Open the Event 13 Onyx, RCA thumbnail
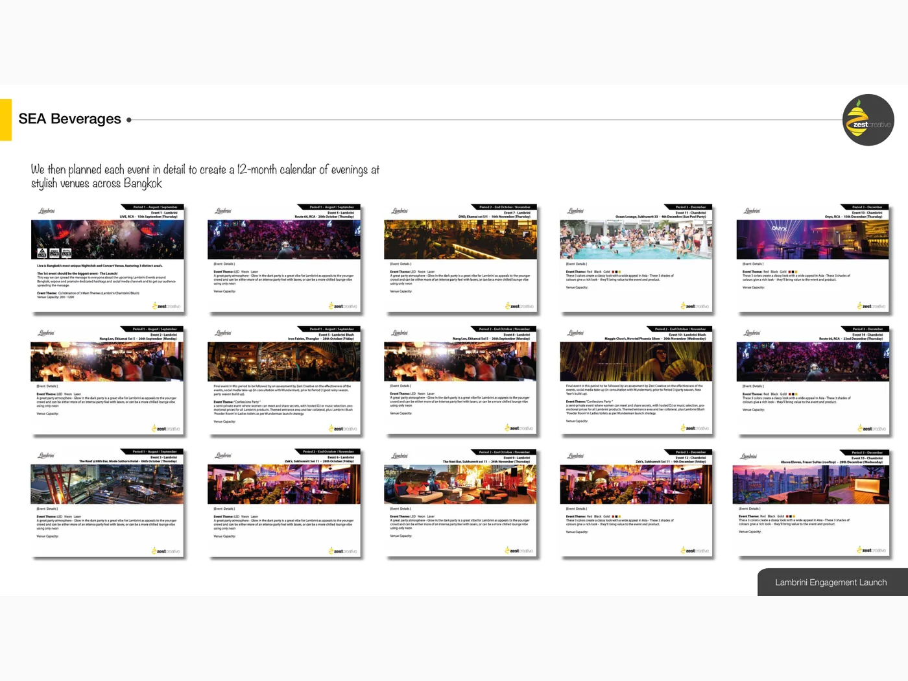This screenshot has height=681, width=908. coord(813,258)
